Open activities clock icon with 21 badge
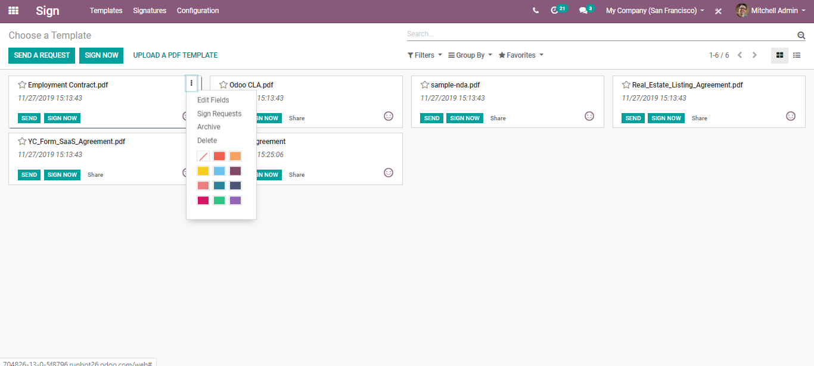 coord(555,11)
